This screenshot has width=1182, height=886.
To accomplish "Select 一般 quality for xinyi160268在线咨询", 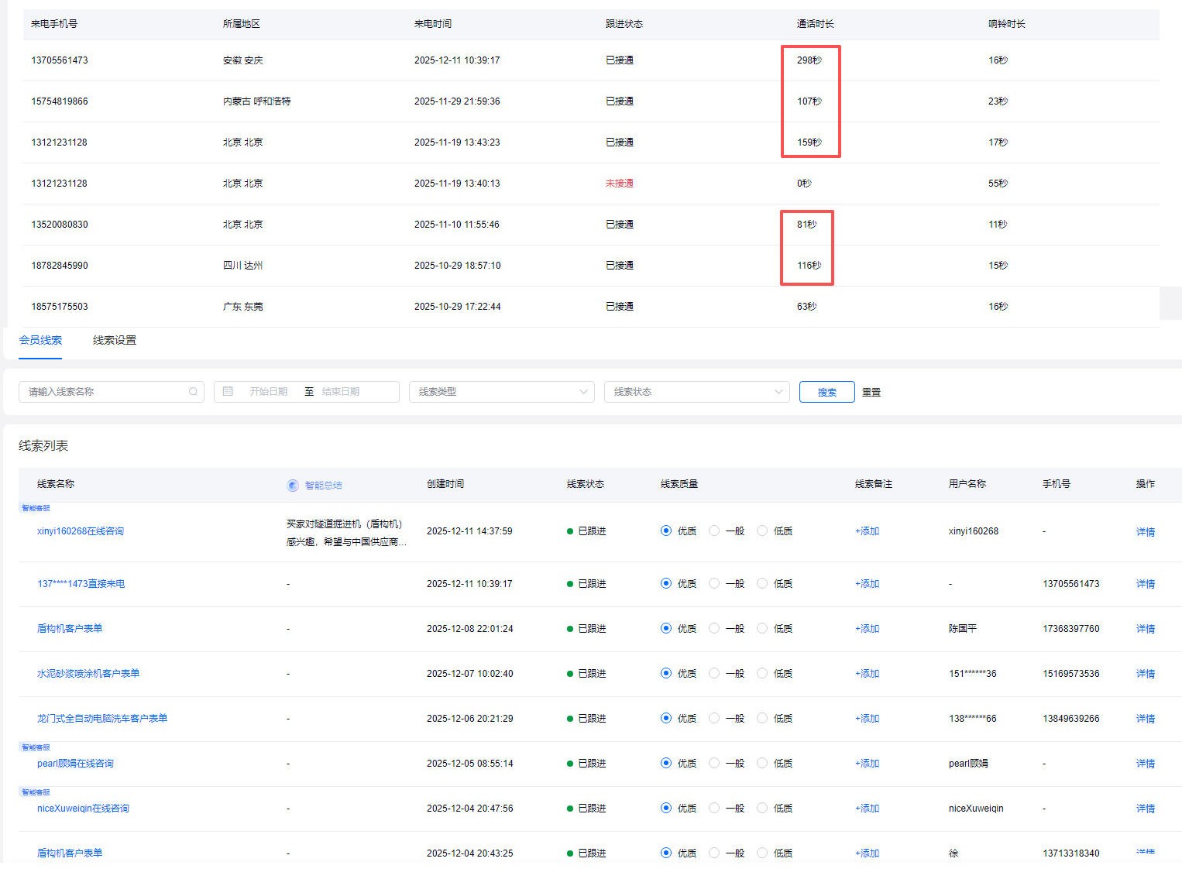I will pos(714,531).
